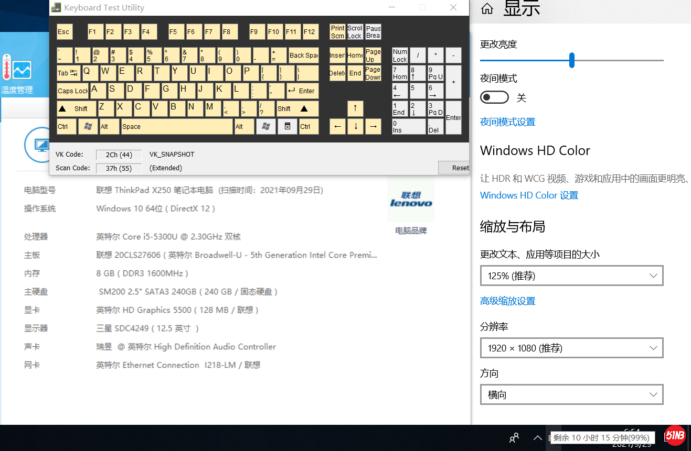Click the main Enter key with return arrow
Viewport: 691px width, 451px height.
click(x=302, y=91)
